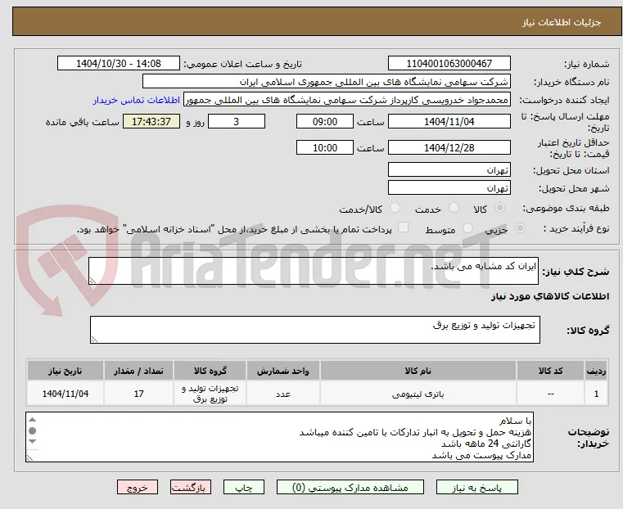Click the گروه کالا table column header

click(210, 371)
